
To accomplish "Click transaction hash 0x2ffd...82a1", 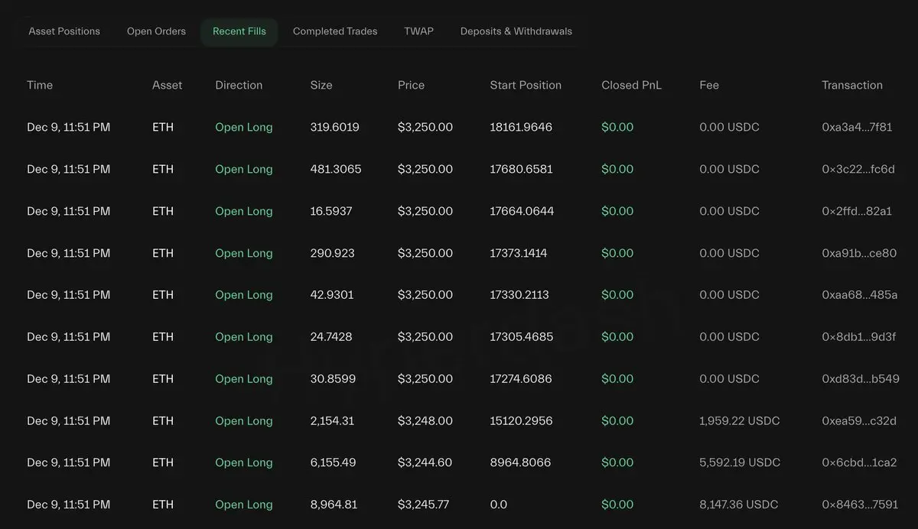I will [857, 211].
